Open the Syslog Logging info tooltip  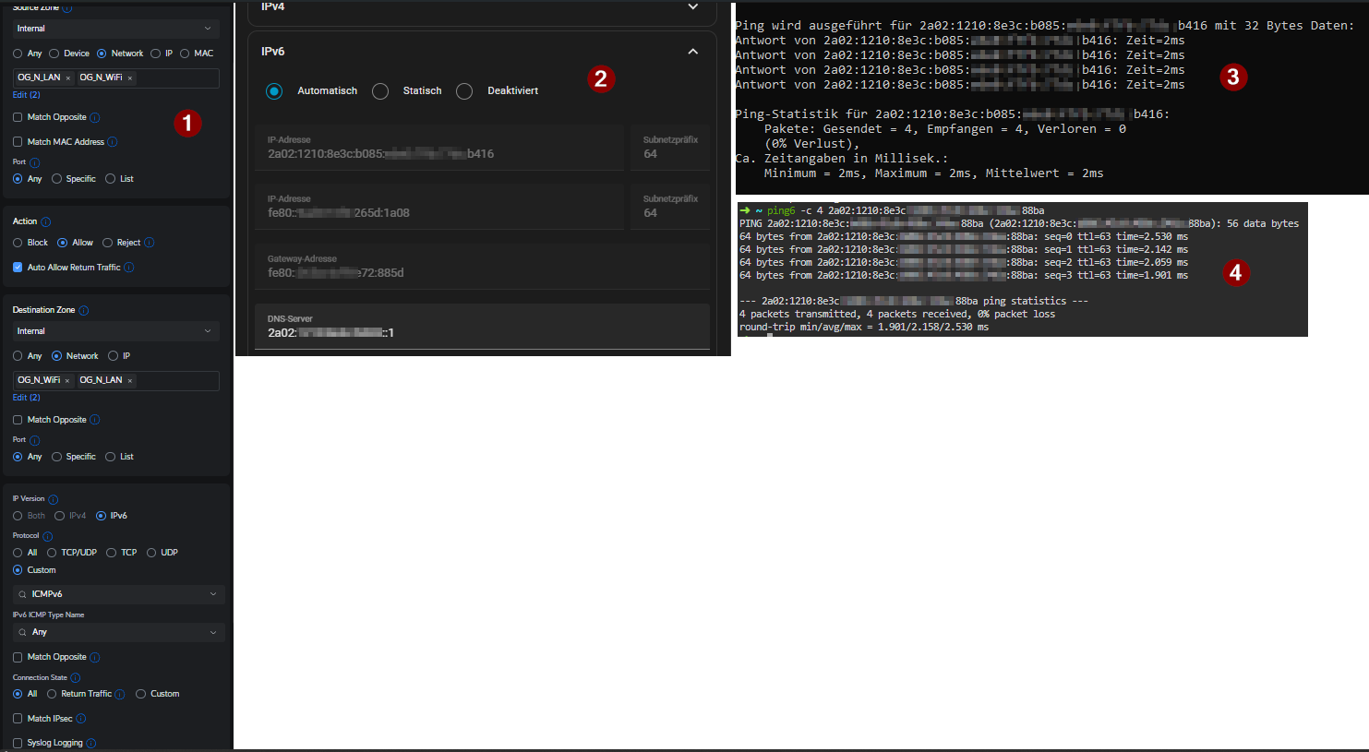point(91,744)
